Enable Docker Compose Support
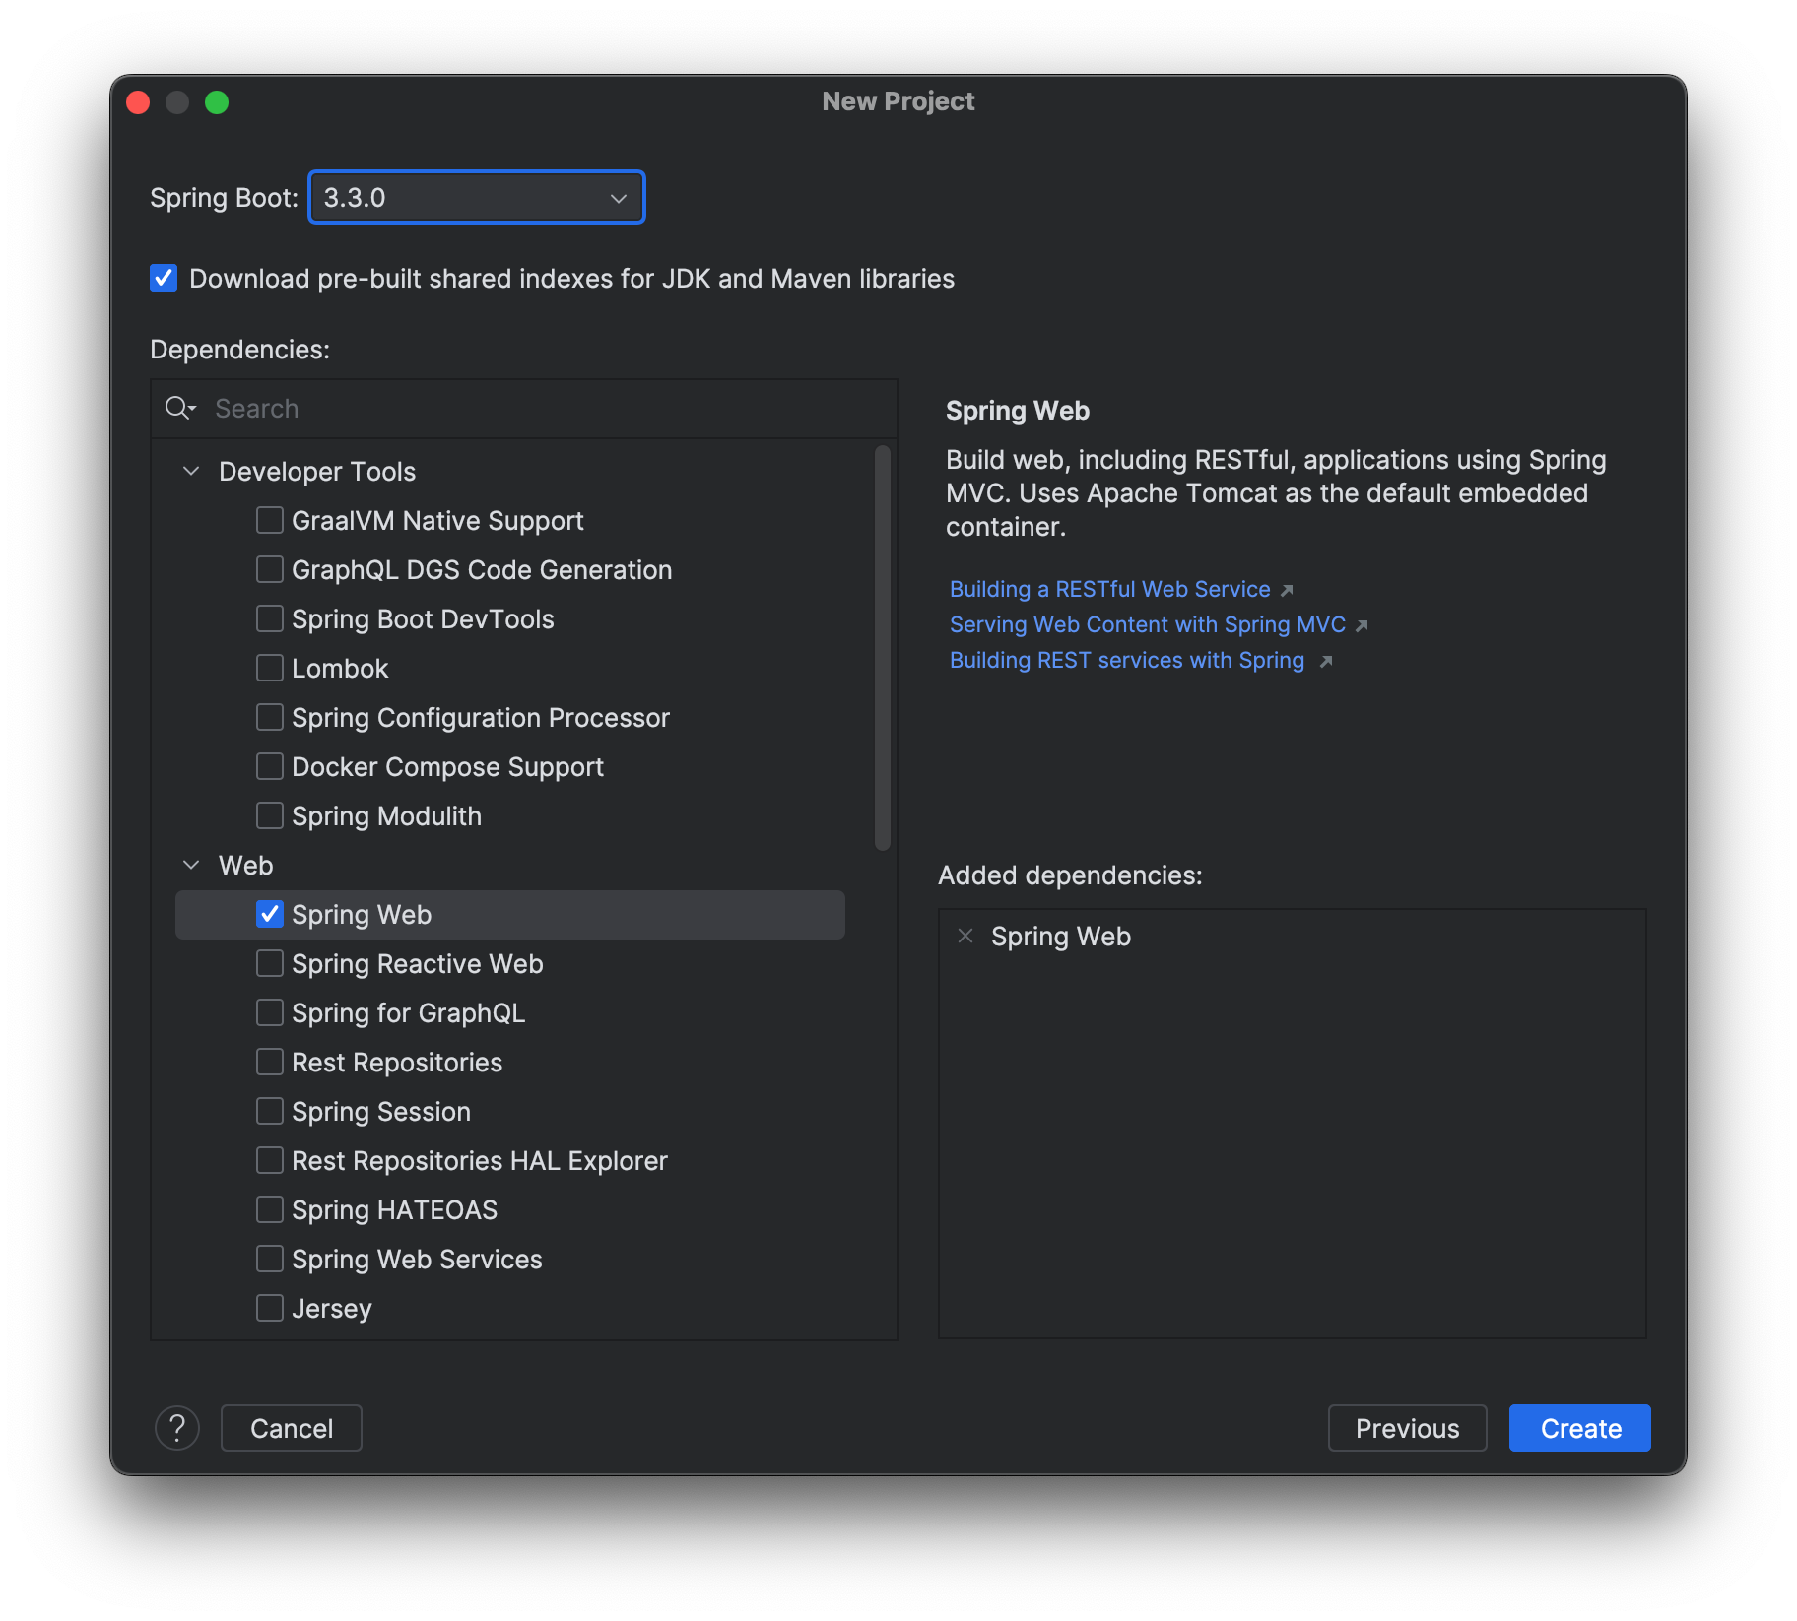Viewport: 1797px width, 1621px height. click(x=269, y=766)
